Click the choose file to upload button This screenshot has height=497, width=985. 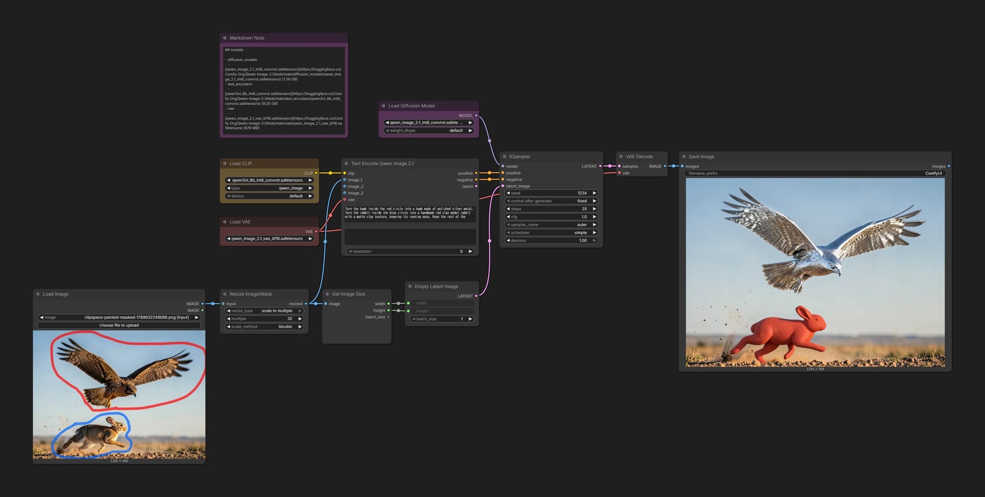coord(119,325)
